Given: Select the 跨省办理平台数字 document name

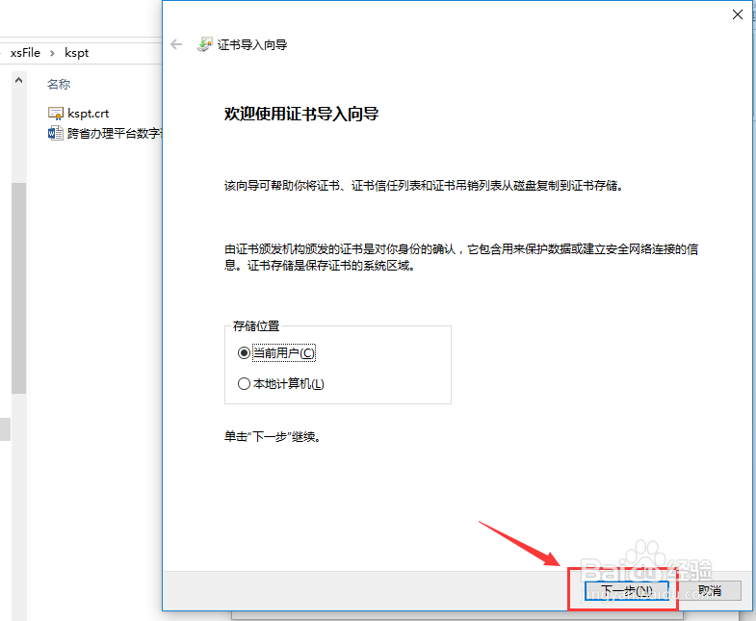Looking at the screenshot, I should (x=115, y=133).
